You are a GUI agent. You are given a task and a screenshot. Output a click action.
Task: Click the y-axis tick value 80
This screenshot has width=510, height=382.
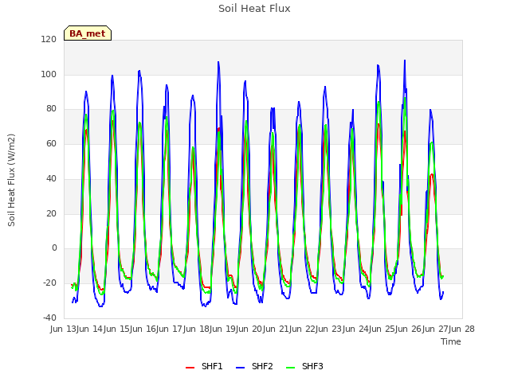(51, 109)
